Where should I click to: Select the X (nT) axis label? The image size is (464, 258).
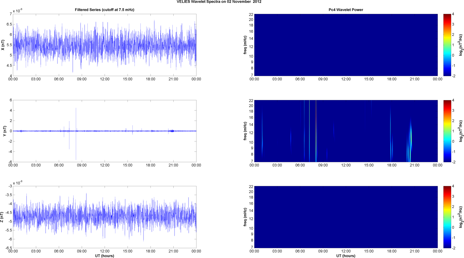[x=3, y=45]
